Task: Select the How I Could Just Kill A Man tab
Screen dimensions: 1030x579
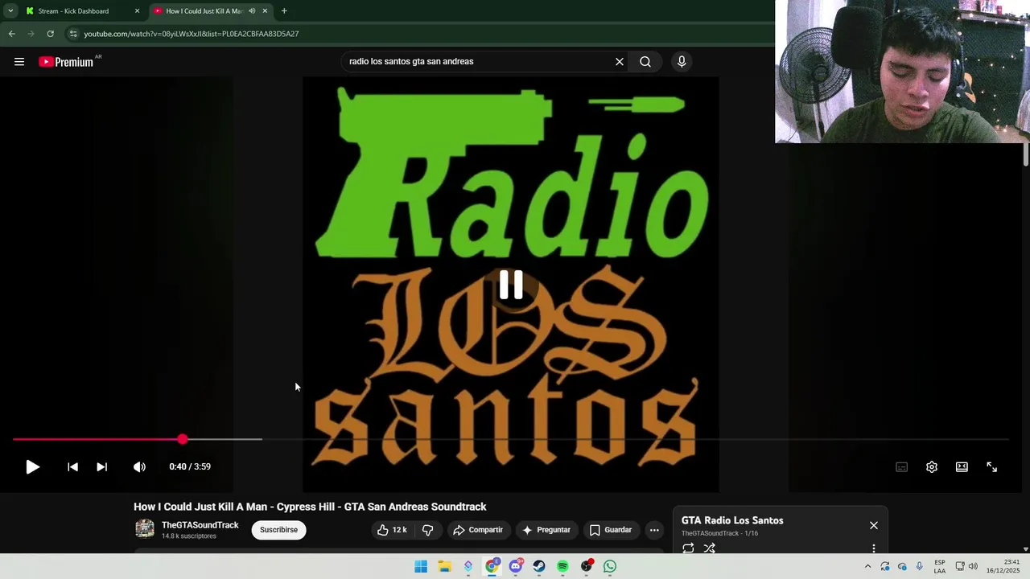Action: pos(204,11)
